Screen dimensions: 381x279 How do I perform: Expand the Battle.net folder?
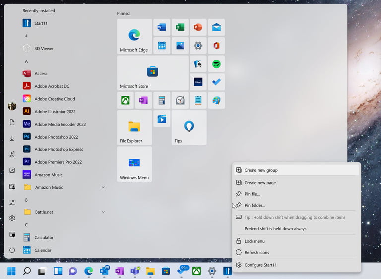[x=103, y=212]
